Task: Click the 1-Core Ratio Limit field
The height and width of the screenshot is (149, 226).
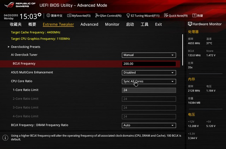Action: (149, 90)
